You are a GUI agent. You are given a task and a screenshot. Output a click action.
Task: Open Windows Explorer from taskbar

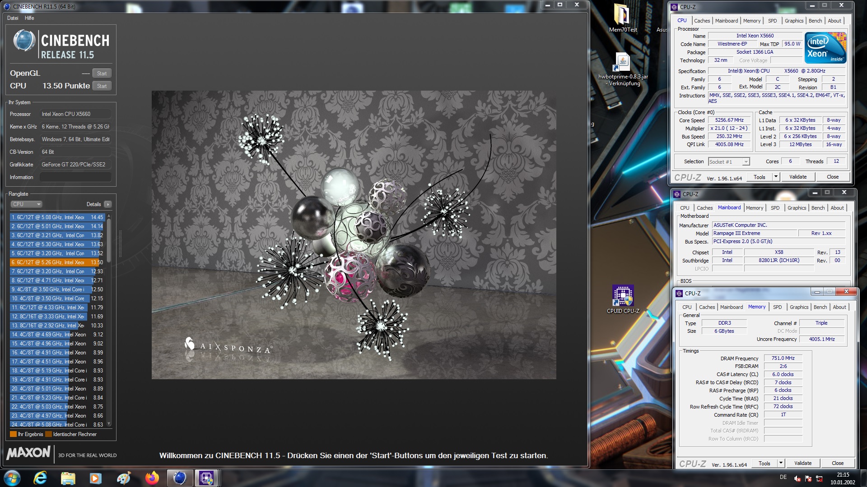coord(68,478)
